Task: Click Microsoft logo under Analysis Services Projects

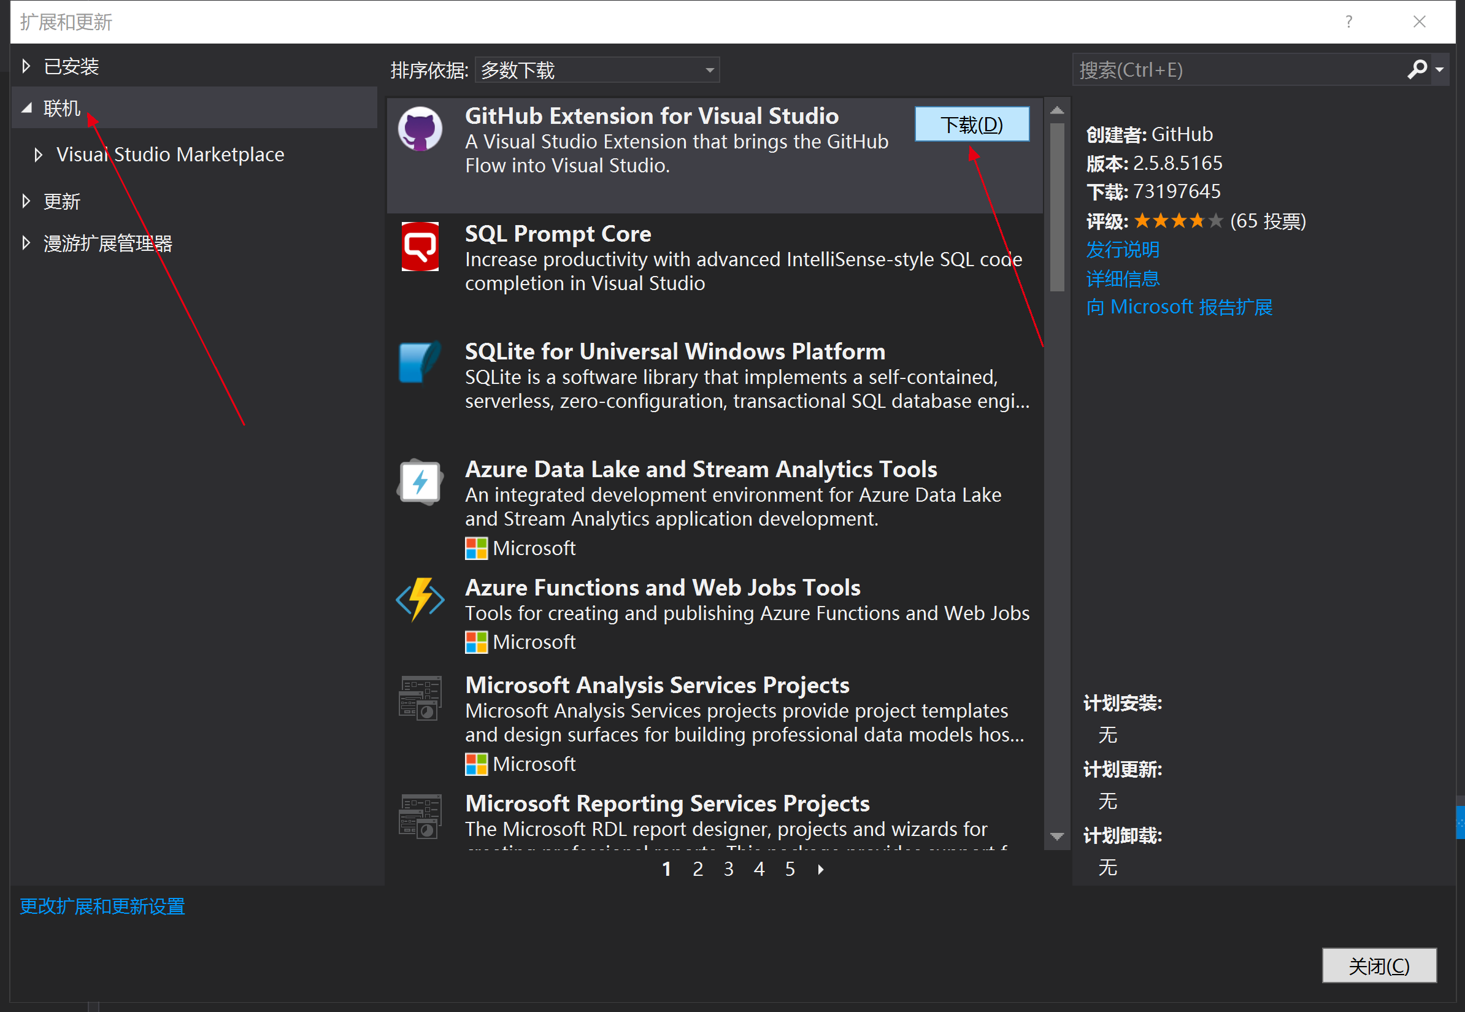Action: click(x=476, y=764)
